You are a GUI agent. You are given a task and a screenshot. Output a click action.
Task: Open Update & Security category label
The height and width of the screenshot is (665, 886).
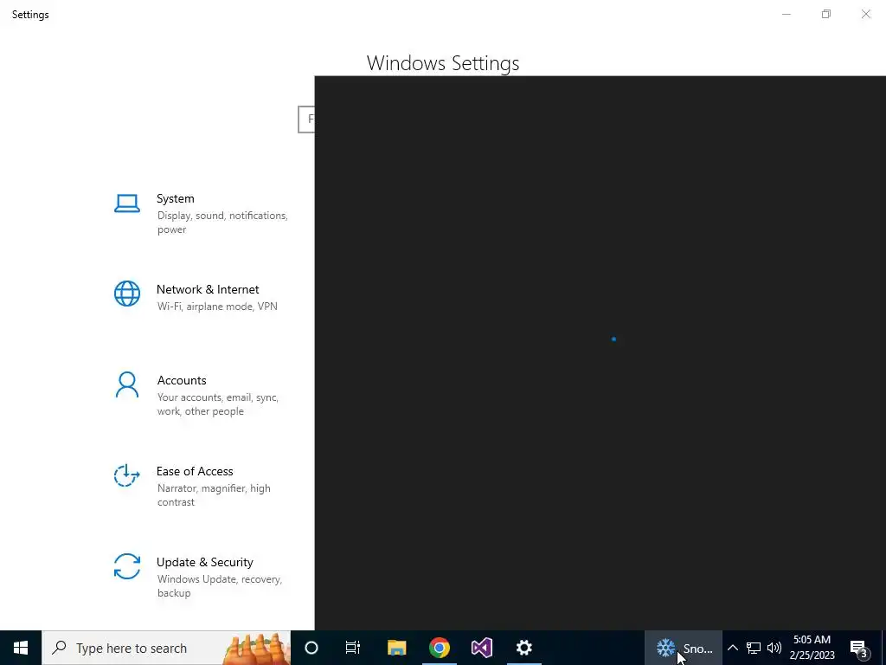tap(204, 562)
